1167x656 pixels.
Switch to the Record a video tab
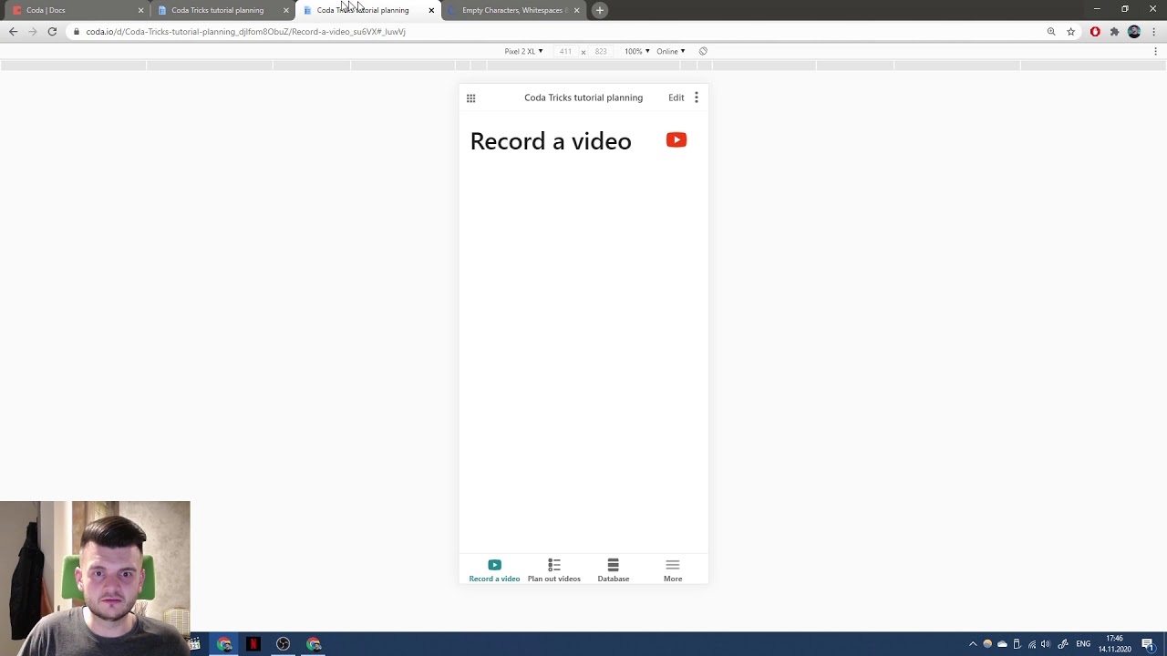494,570
